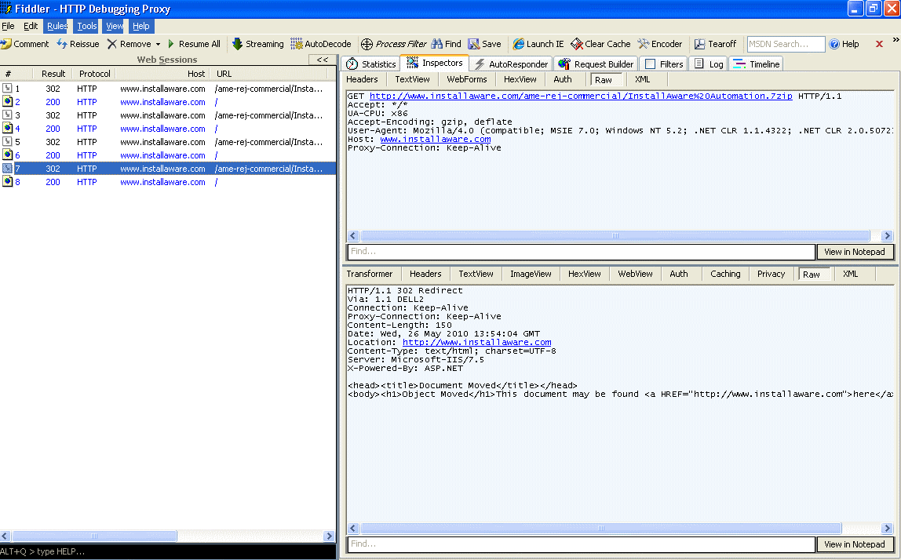Viewport: 901px width, 560px height.
Task: Select session 8 in the list
Action: pos(168,182)
